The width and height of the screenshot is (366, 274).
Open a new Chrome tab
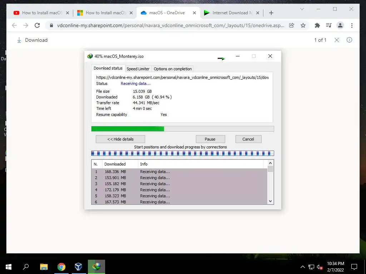click(x=271, y=13)
